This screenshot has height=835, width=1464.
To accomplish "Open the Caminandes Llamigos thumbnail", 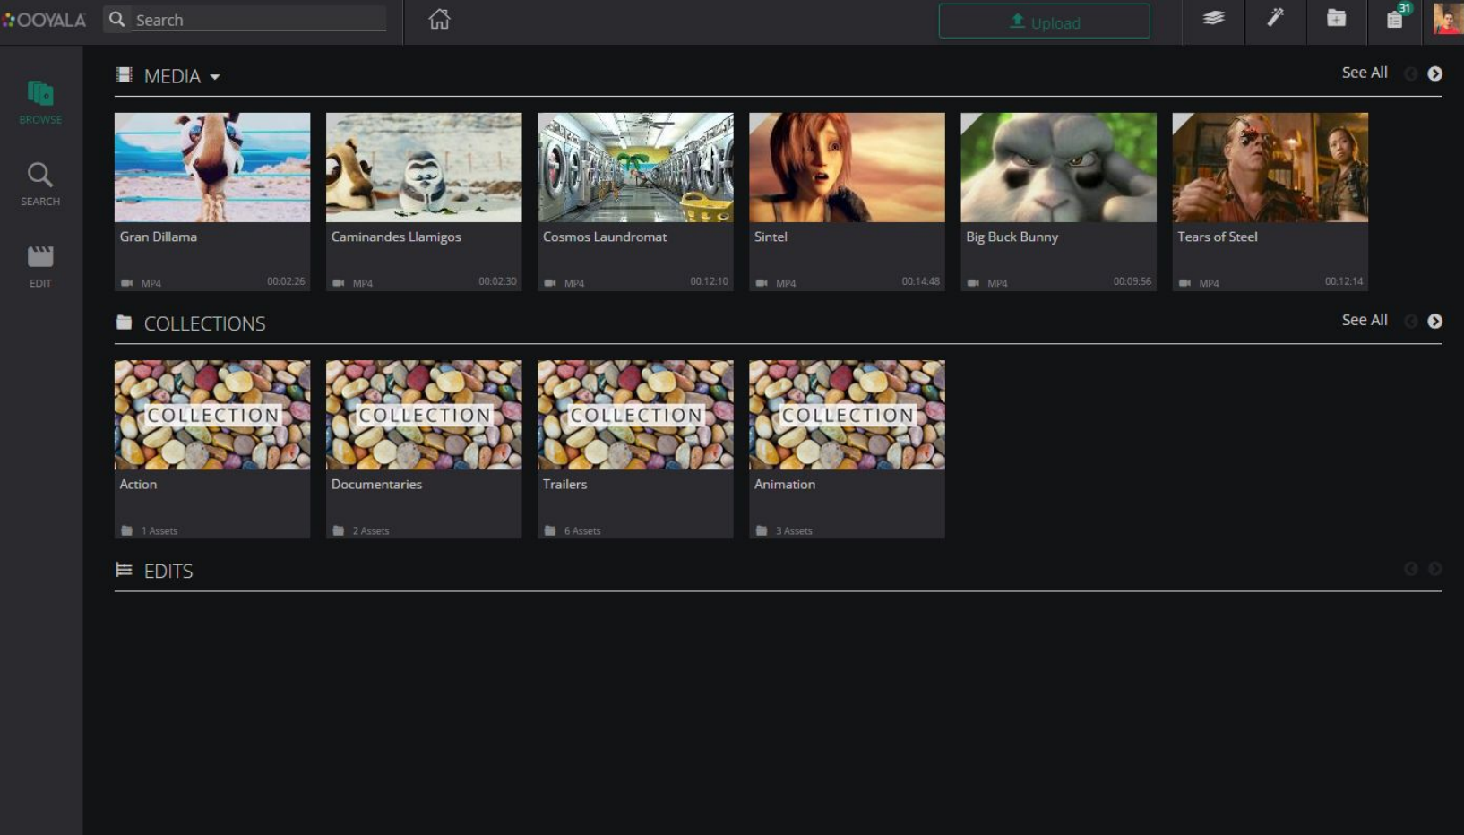I will tap(424, 167).
